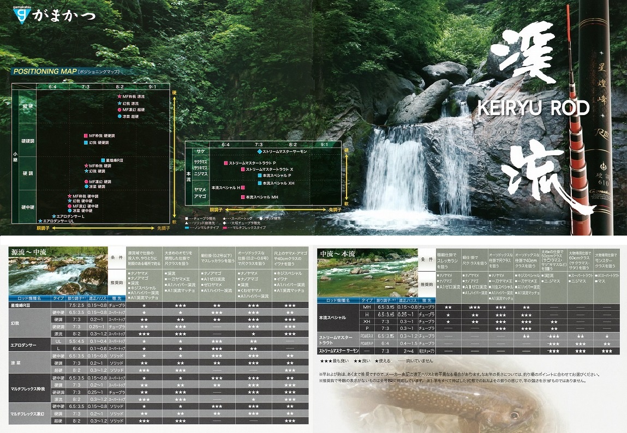Click the マルチフレックス凛幻 rod name cell
The image size is (627, 433).
coord(29,413)
